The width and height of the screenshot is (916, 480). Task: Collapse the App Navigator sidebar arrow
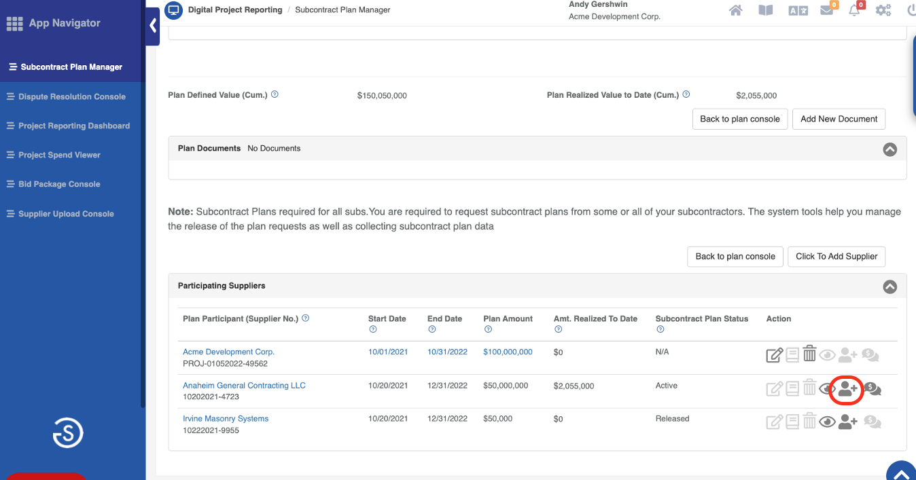(153, 26)
